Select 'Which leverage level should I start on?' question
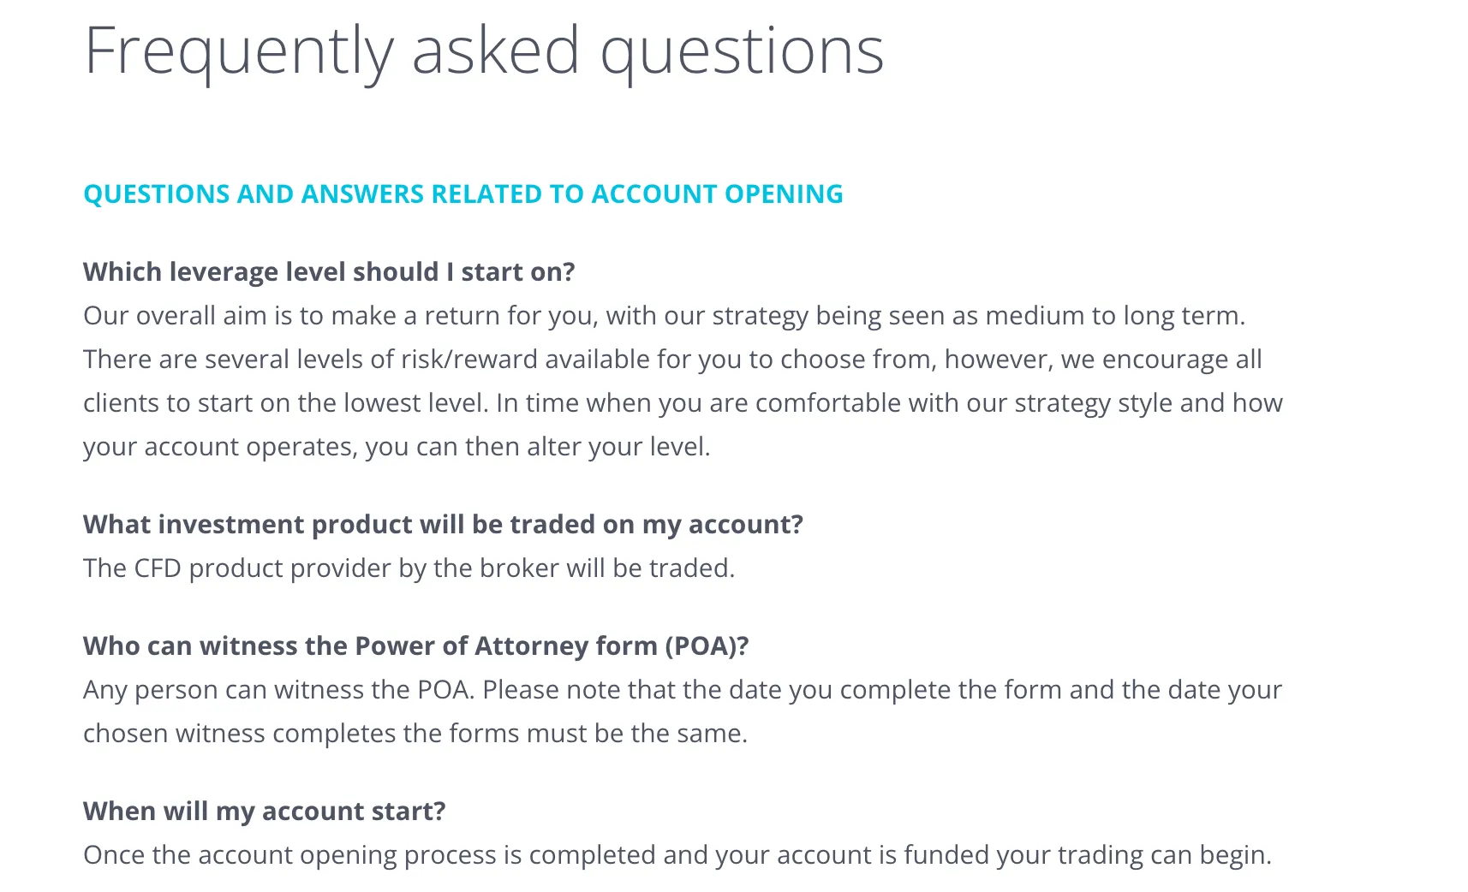 329,272
